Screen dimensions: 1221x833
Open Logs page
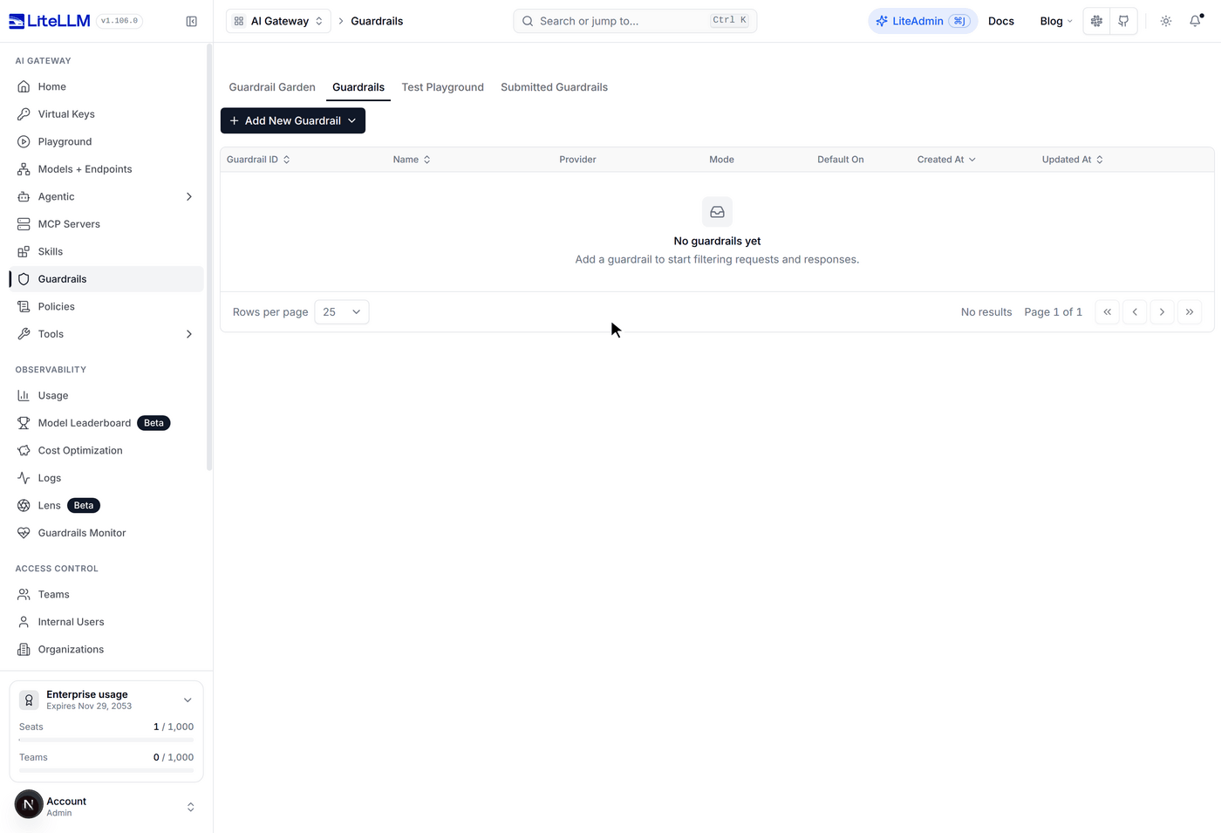[106, 478]
